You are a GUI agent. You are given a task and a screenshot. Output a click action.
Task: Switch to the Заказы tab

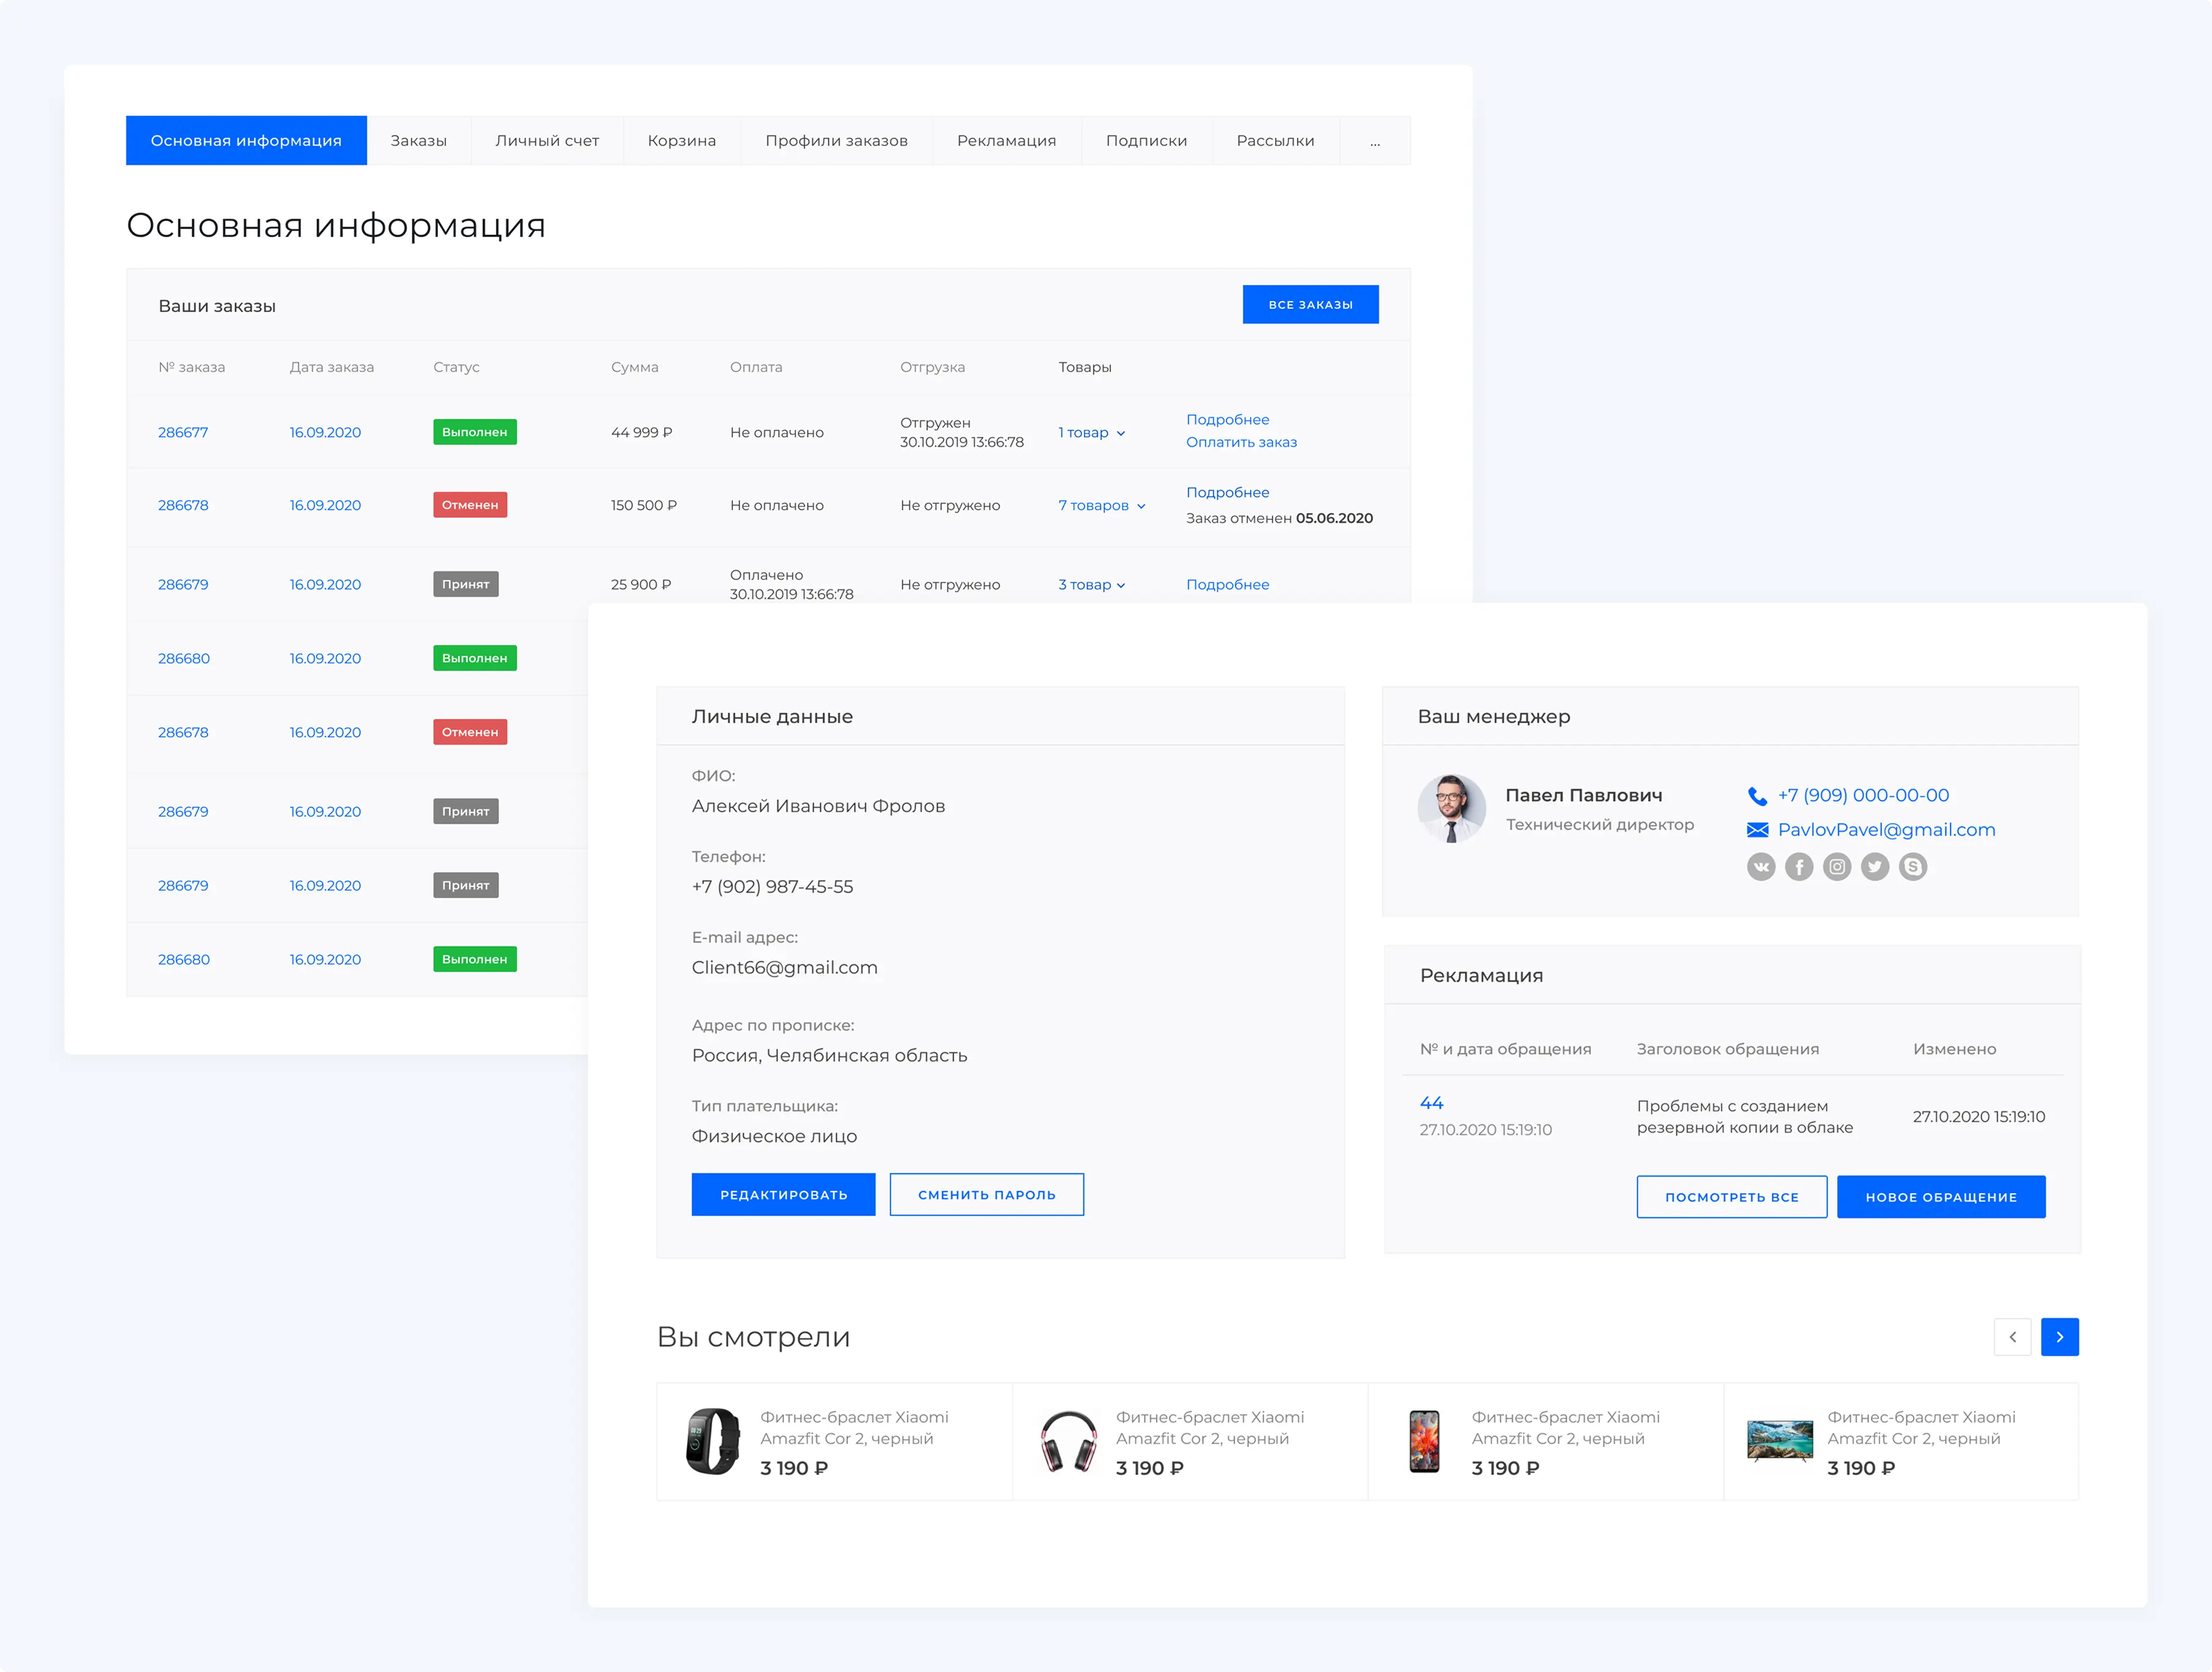pos(418,141)
